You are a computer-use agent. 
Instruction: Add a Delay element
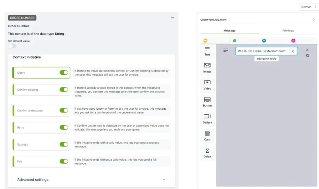[x=207, y=153]
